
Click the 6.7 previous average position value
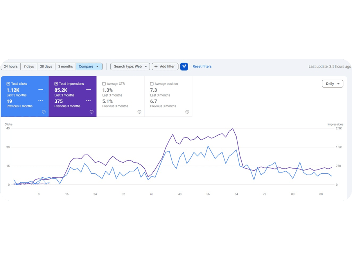click(x=154, y=101)
